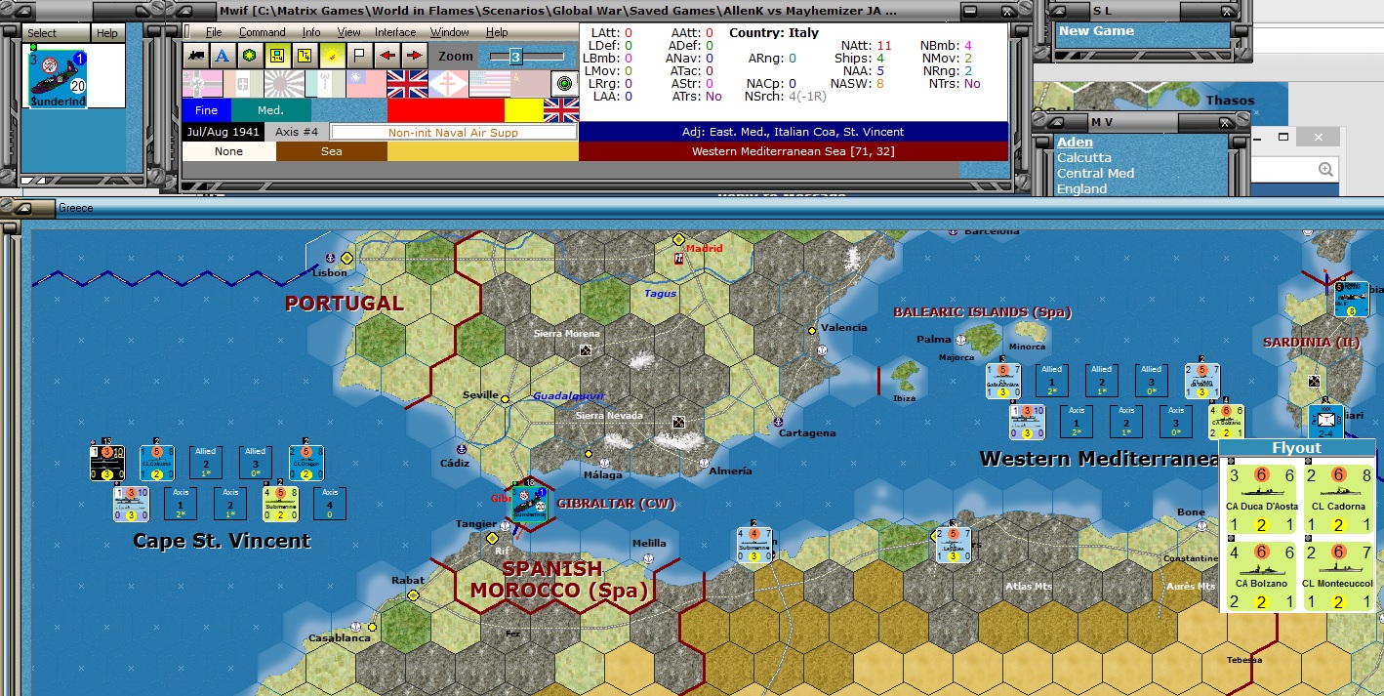Select the CA Duca D'Aosta ship in Flyout
Screen dimensions: 1384x696
tap(1262, 500)
